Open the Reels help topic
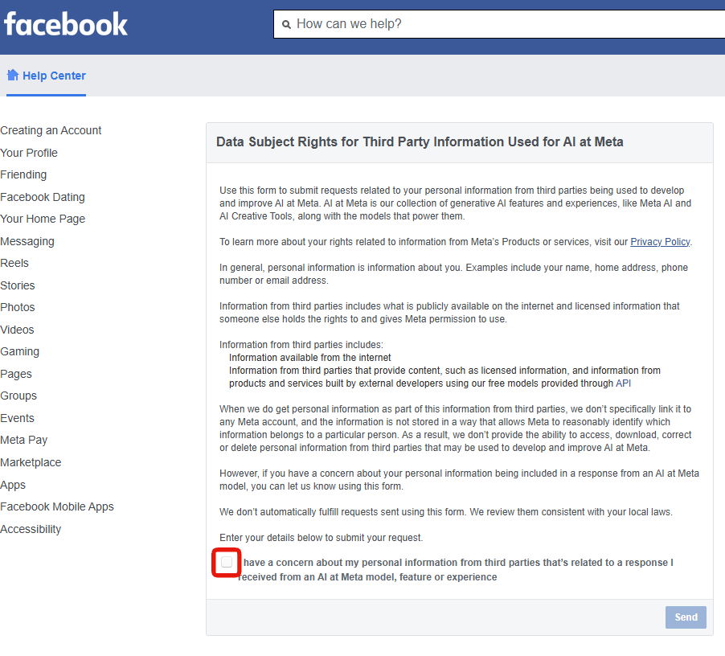This screenshot has width=725, height=656. (x=14, y=263)
